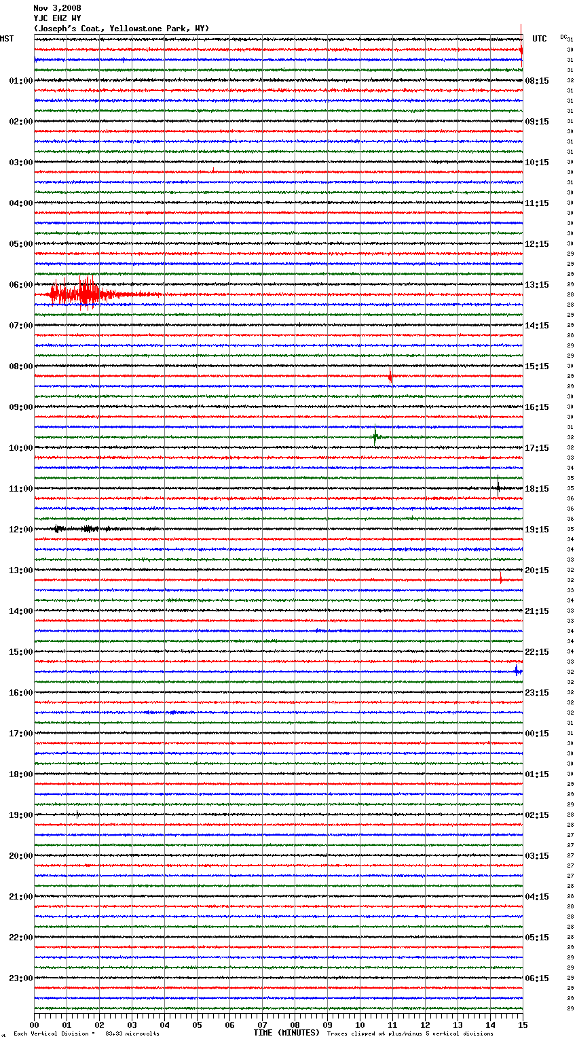Screen dimensions: 577x1043
Task: Click the '09:00' MST time label
Action: tap(20, 407)
